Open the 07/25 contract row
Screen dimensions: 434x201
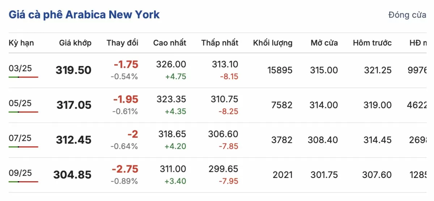coord(20,138)
